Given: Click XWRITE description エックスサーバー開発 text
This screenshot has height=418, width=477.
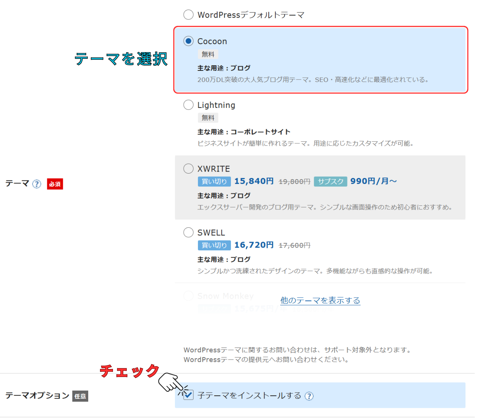Looking at the screenshot, I should [x=325, y=207].
